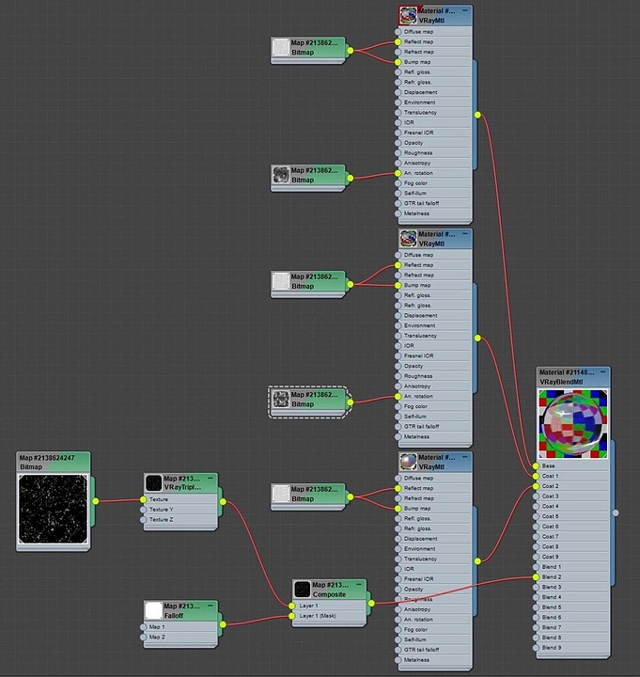Click 'Self-illum' on the bottom VRayMtl
The image size is (640, 677).
point(415,639)
